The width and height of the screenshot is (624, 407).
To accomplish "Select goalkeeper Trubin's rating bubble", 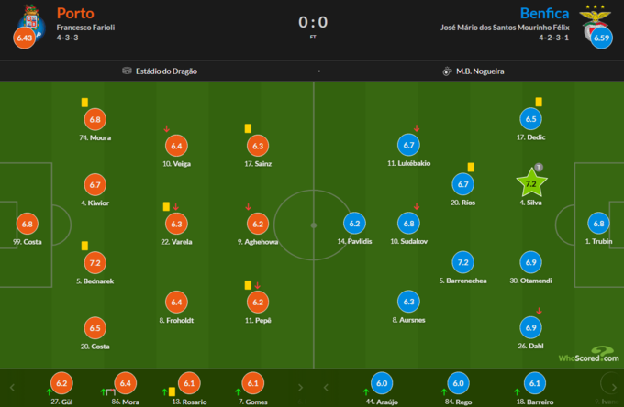I will click(x=599, y=223).
